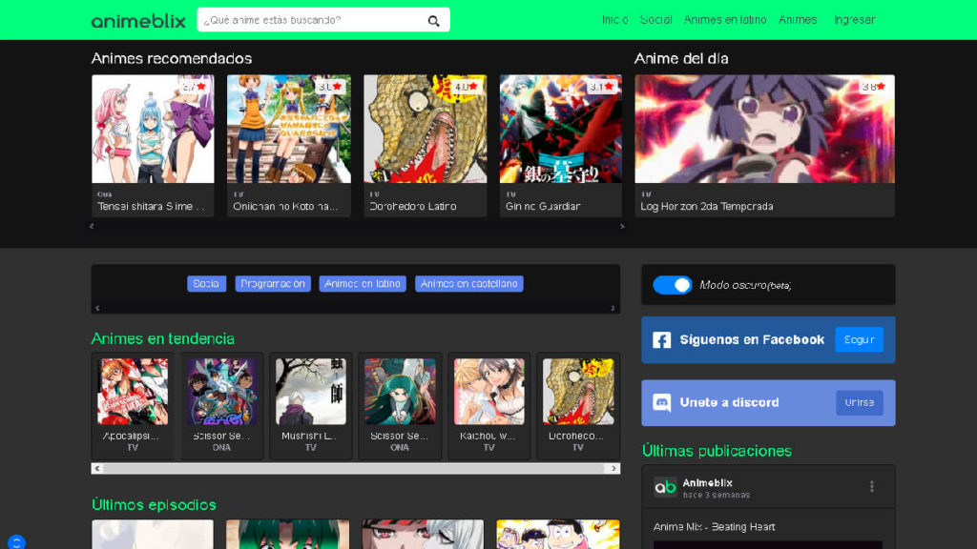
Task: Open the Animeblix post options menu
Action: (x=871, y=487)
